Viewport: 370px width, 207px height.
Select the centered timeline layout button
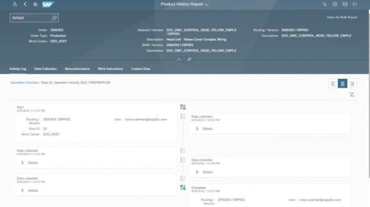pyautogui.click(x=343, y=84)
